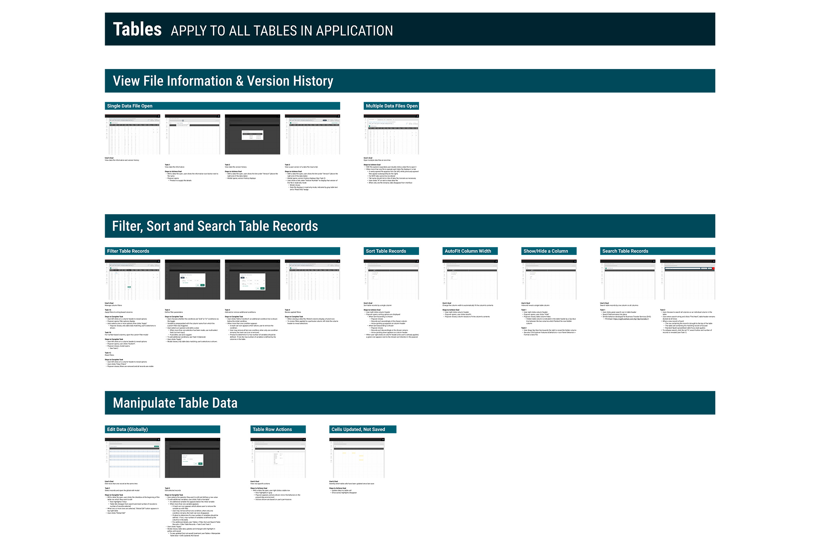
Task: Click the Manipulate Table Data section banner
Action: (x=410, y=403)
